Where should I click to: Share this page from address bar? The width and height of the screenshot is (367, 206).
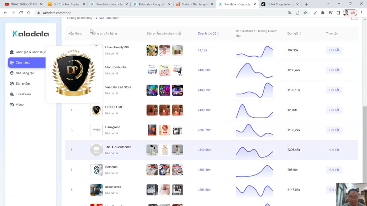tap(297, 13)
